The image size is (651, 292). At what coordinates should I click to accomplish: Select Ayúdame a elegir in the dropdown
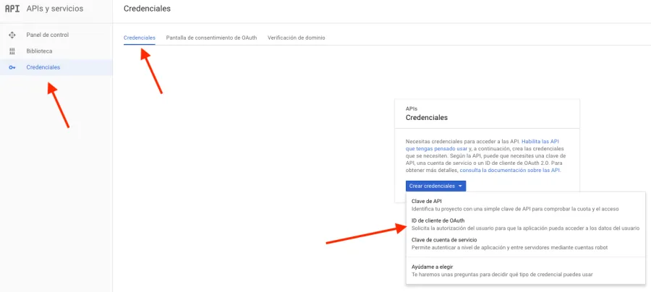tap(526, 270)
